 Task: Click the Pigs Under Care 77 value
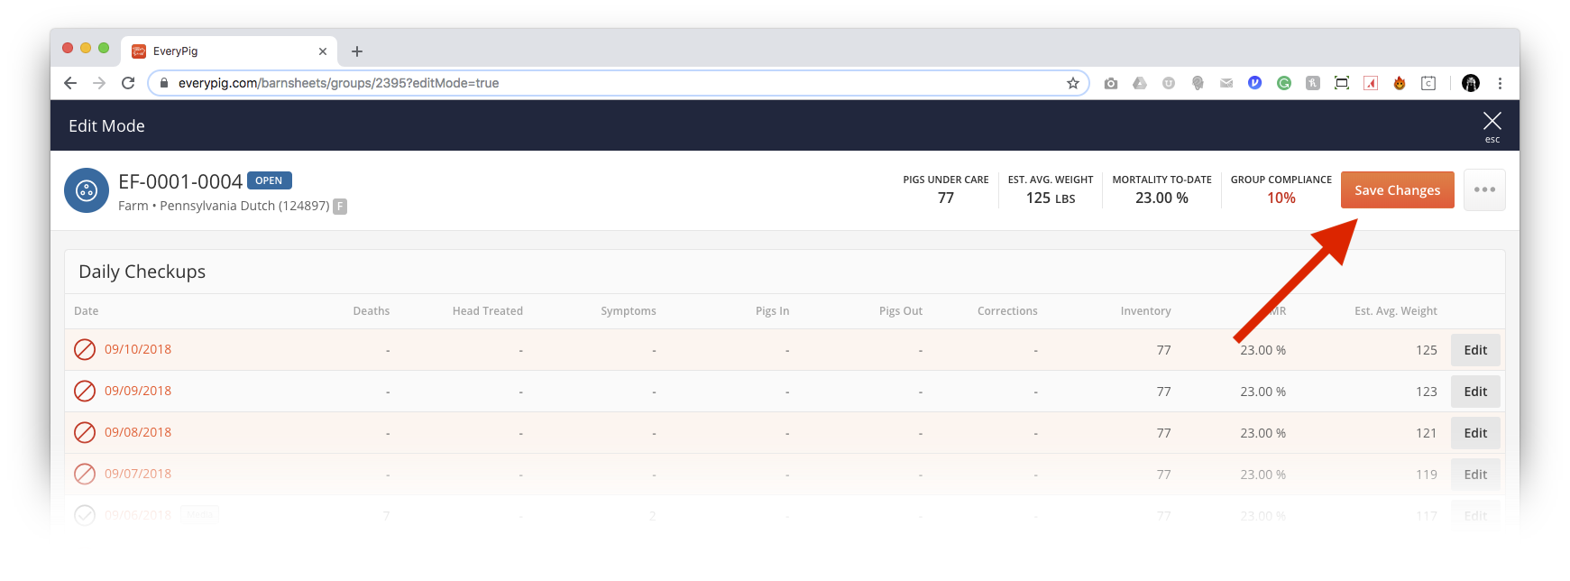(946, 198)
